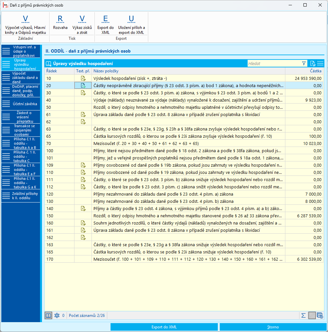
Task: Click bottom Export do XML button
Action: click(x=164, y=327)
